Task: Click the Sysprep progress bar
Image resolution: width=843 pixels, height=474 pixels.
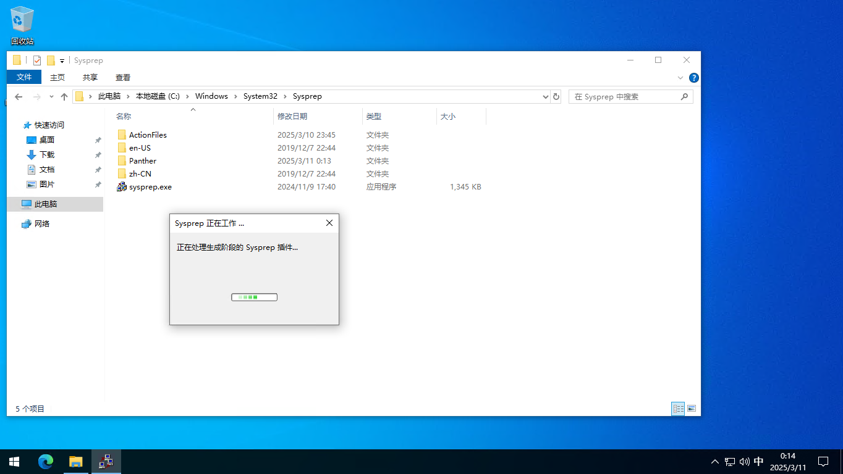Action: pyautogui.click(x=254, y=297)
